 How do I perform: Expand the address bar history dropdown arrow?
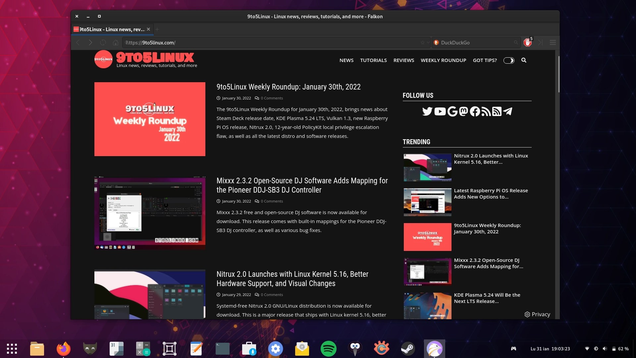tap(428, 42)
